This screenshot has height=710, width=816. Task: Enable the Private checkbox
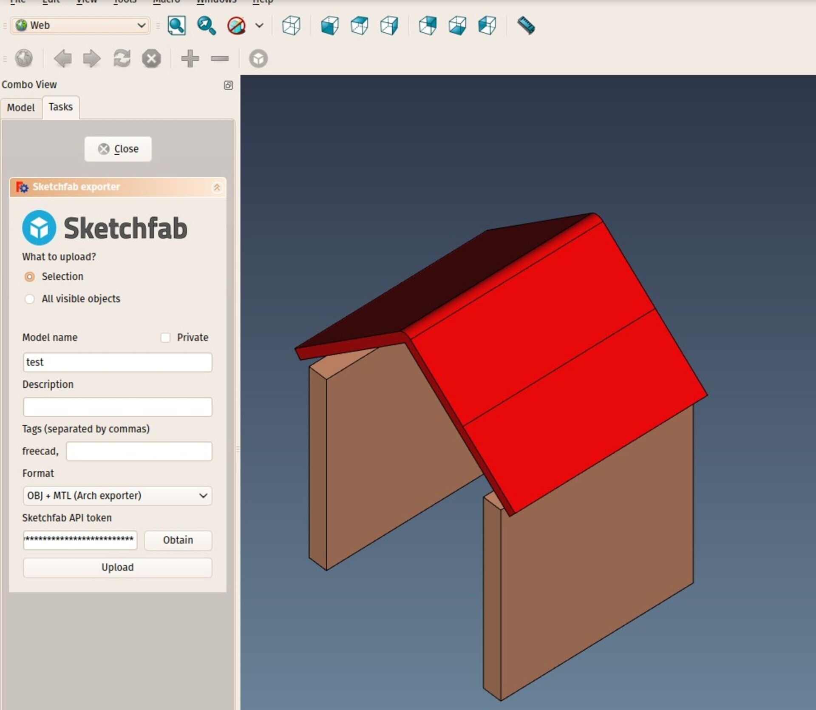point(165,338)
